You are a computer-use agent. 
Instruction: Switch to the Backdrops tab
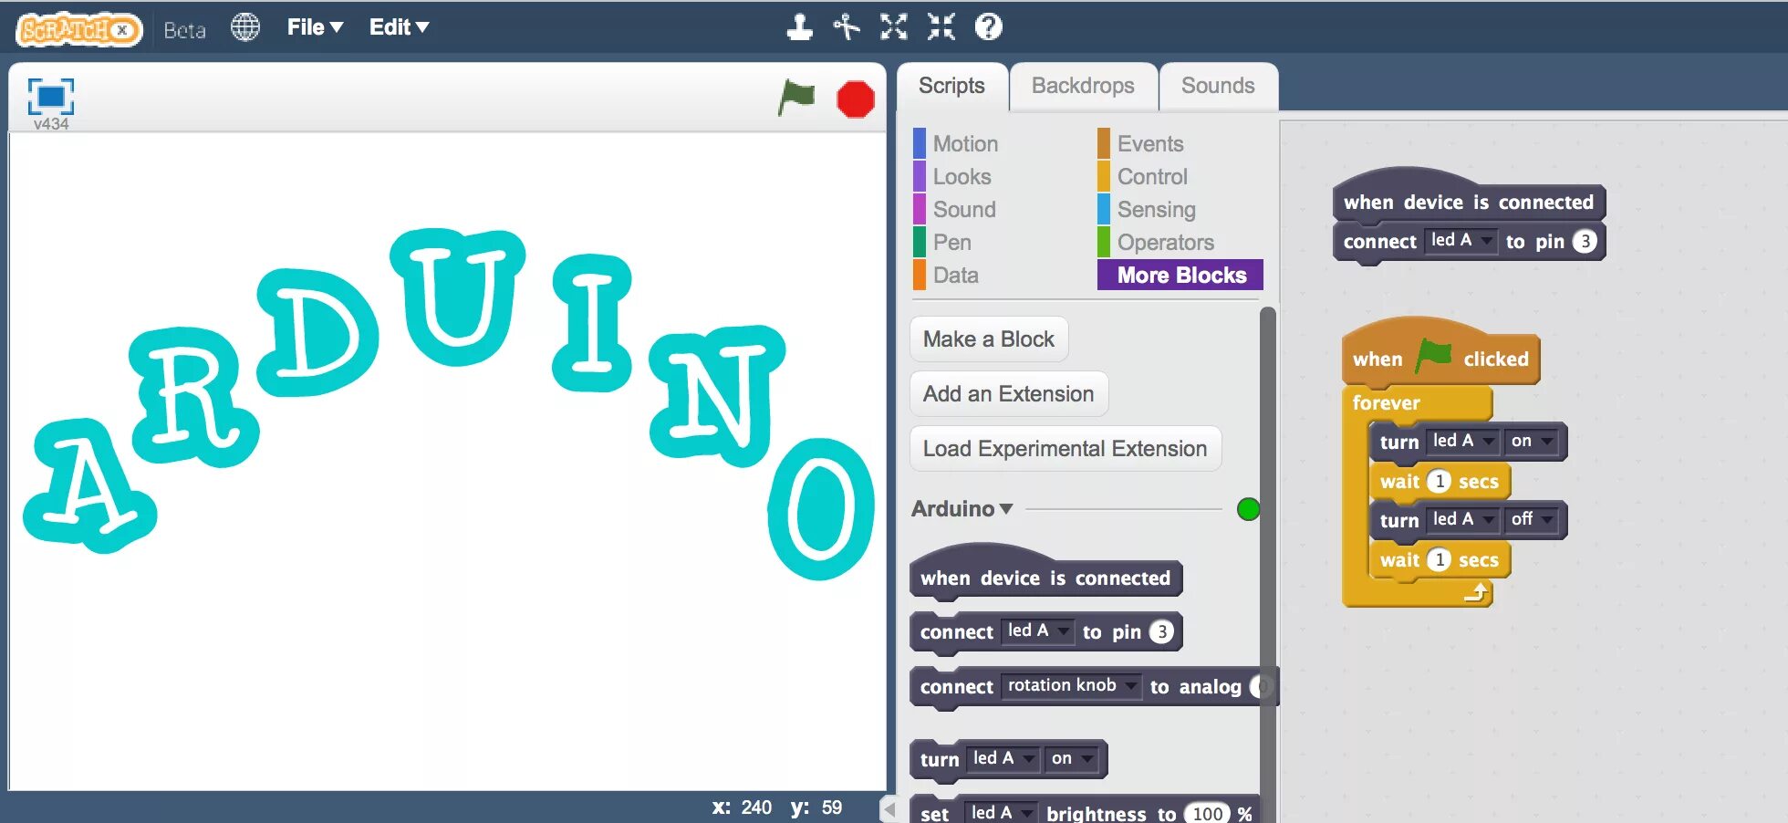coord(1083,86)
